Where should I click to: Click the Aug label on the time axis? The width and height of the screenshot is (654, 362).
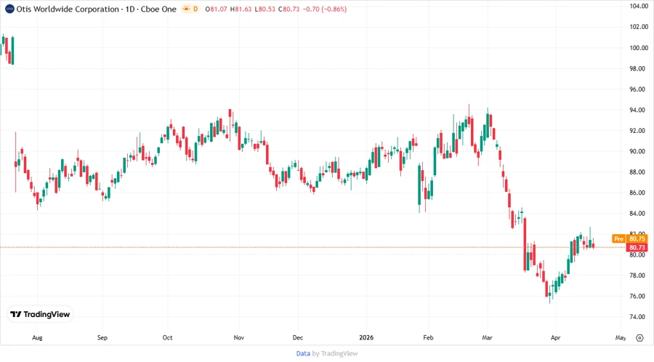(37, 337)
